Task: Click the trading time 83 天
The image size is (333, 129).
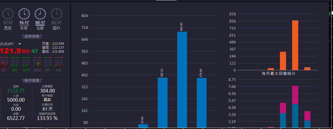Action: tap(47, 109)
